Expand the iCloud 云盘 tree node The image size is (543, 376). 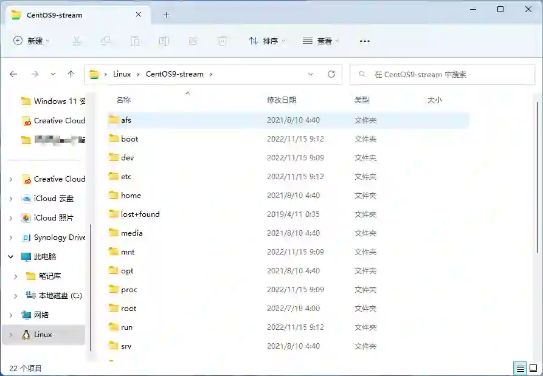tap(11, 199)
